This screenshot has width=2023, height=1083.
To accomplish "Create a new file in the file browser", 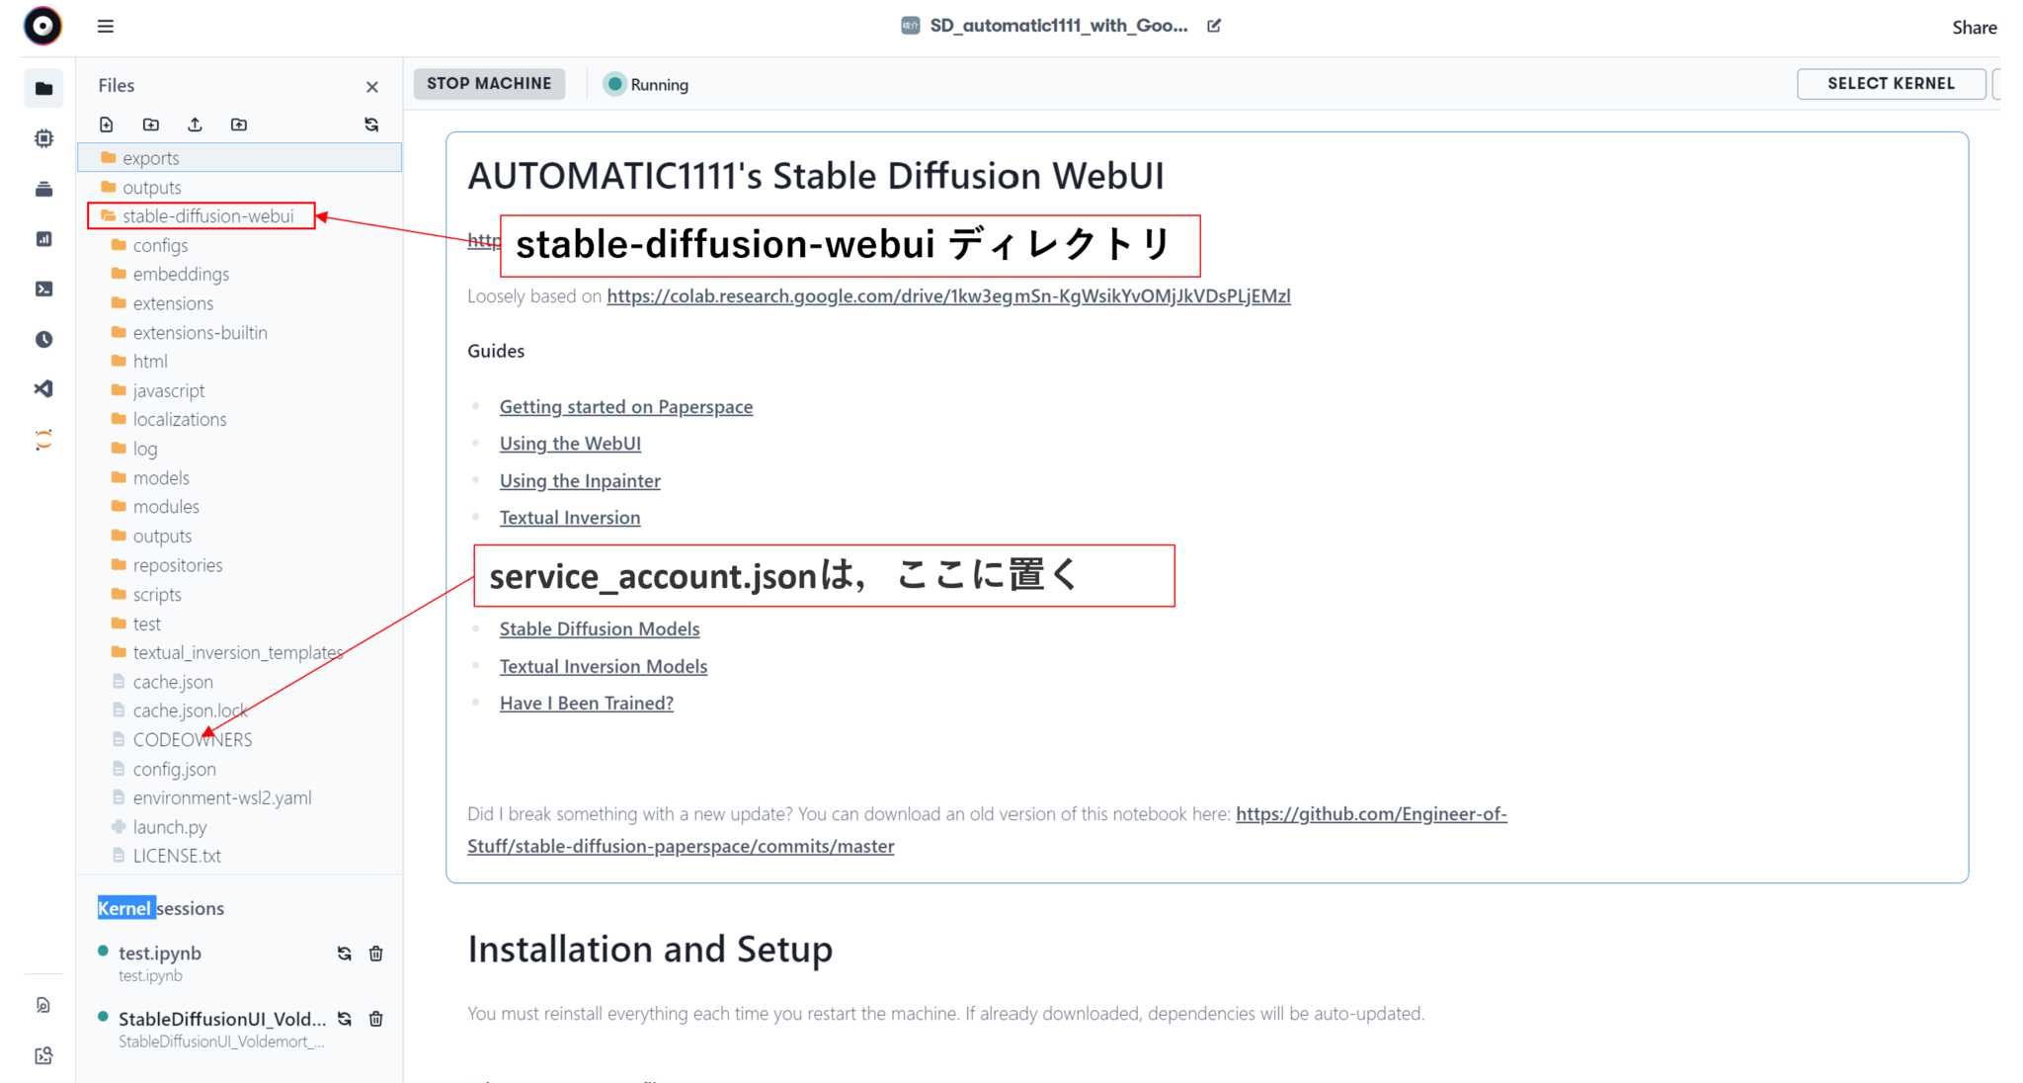I will click(x=106, y=124).
